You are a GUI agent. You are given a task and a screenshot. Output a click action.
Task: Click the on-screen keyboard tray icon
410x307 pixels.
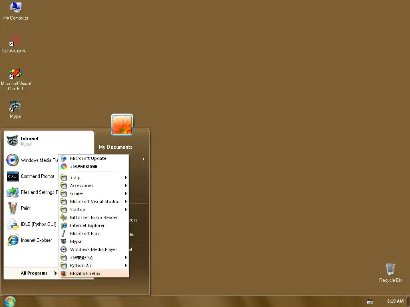click(370, 301)
